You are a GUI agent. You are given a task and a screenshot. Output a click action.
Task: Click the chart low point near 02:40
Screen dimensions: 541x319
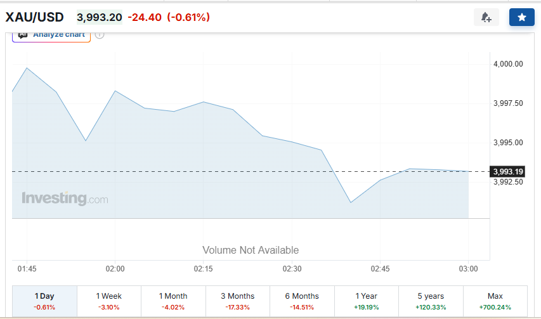click(x=351, y=202)
